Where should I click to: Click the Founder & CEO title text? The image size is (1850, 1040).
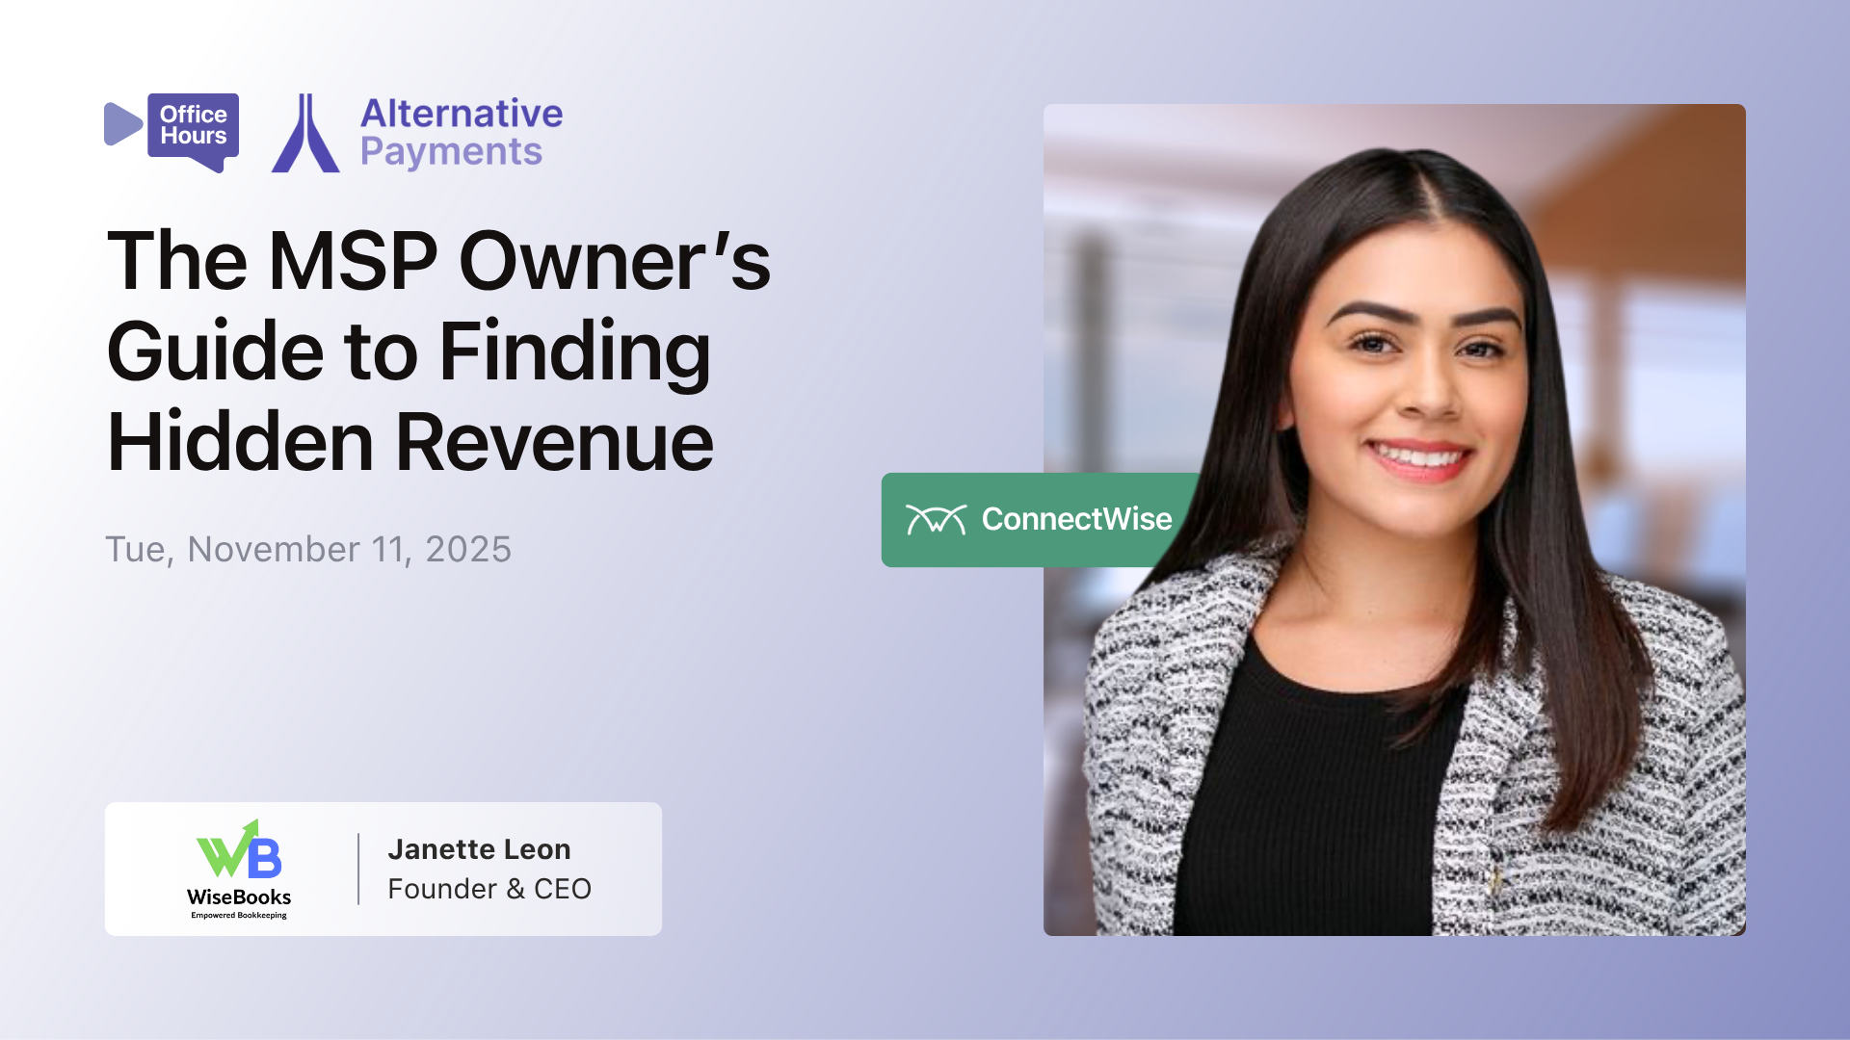click(489, 889)
